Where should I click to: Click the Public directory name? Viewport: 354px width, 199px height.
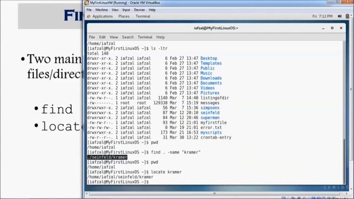pos(207,68)
